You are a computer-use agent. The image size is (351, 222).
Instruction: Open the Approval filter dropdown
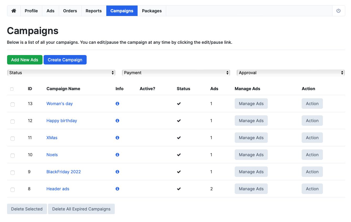tap(291, 73)
